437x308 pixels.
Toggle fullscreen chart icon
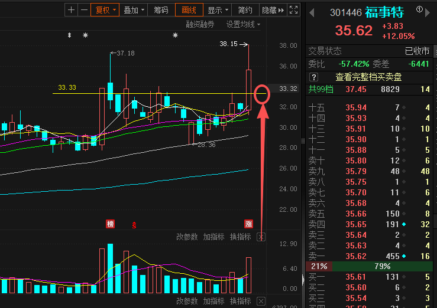293,10
